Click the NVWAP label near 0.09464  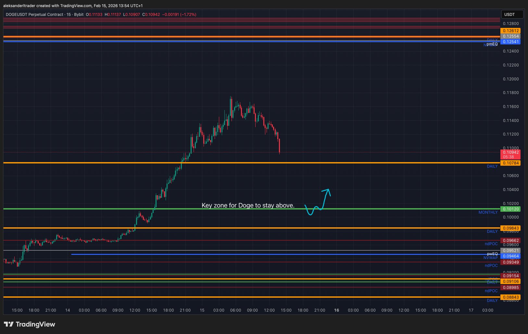click(490, 258)
